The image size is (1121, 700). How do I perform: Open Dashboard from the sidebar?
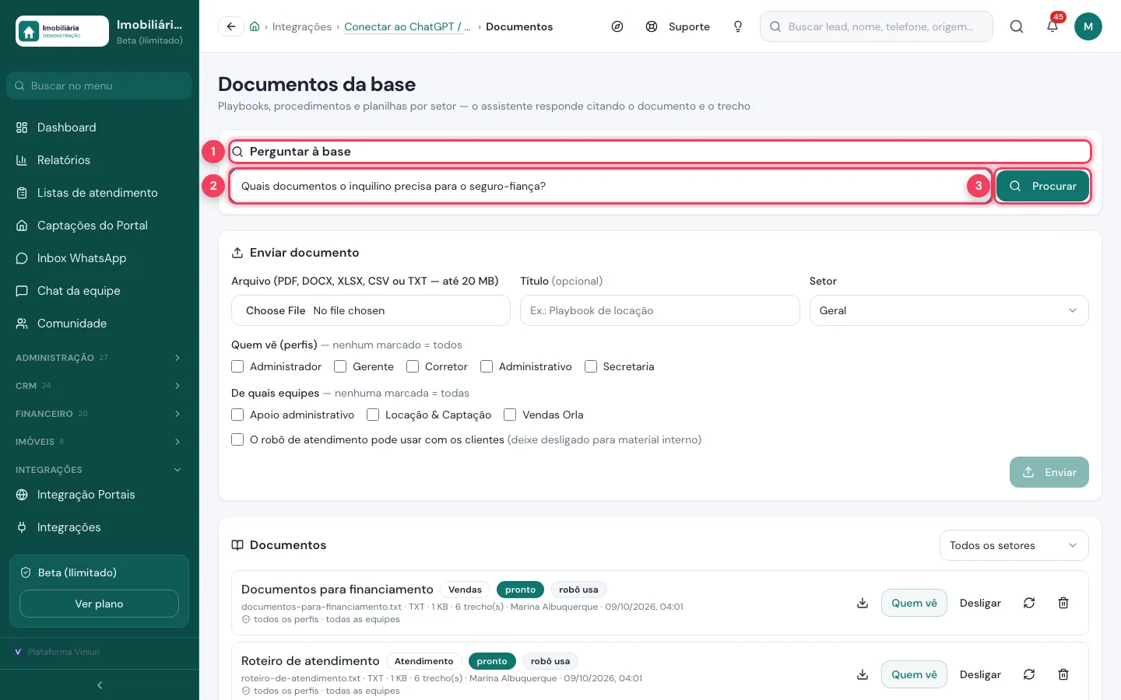point(99,128)
